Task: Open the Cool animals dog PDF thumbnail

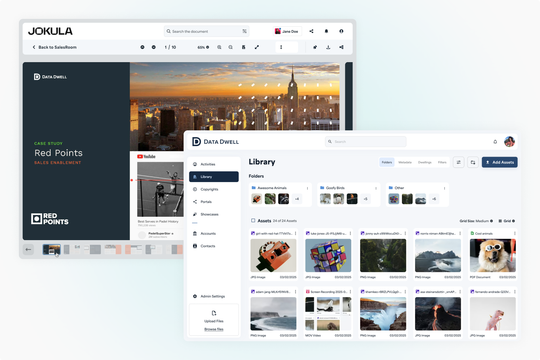Action: click(493, 256)
